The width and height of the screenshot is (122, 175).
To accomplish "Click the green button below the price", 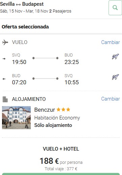I will tap(61, 174).
